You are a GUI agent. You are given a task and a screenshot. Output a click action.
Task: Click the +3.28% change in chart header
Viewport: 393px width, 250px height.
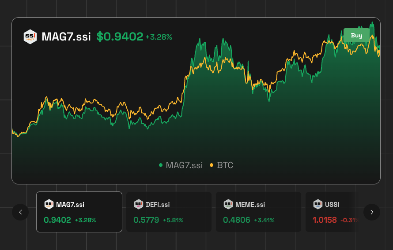159,37
